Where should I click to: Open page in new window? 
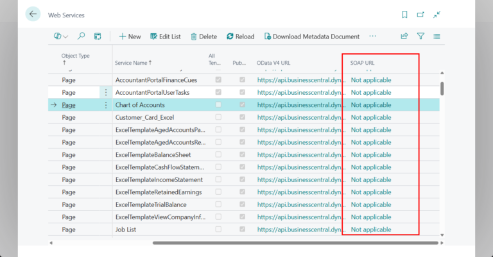pyautogui.click(x=420, y=14)
